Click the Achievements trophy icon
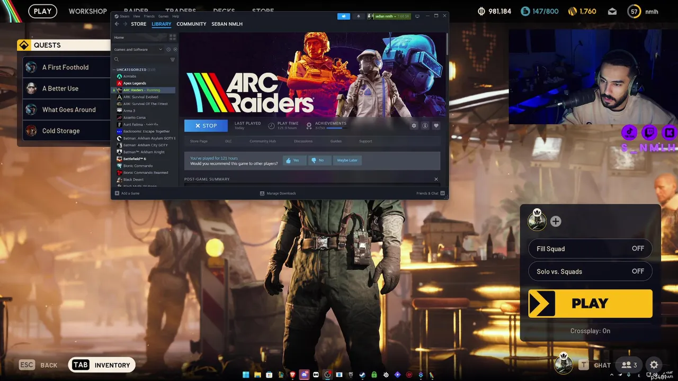Viewport: 678px width, 381px height. point(309,125)
